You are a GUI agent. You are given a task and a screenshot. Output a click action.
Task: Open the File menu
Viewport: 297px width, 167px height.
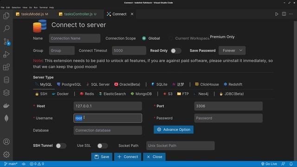click(x=2, y=7)
